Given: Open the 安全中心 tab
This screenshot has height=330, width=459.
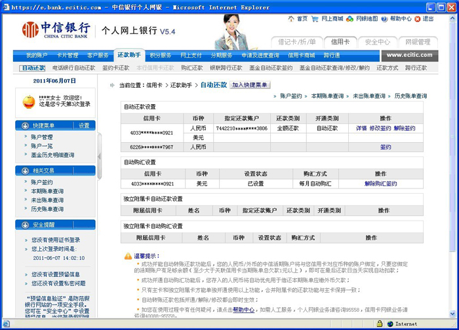Looking at the screenshot, I should (377, 42).
